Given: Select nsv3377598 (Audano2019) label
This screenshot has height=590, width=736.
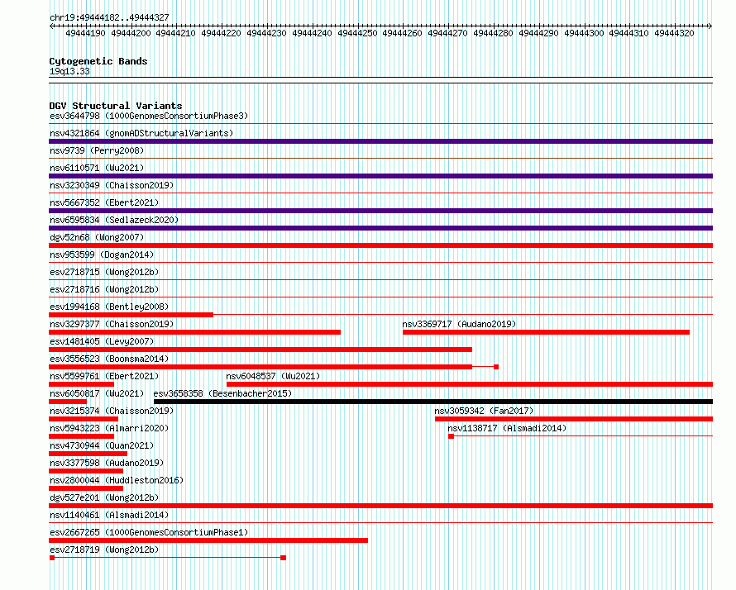Looking at the screenshot, I should (x=107, y=463).
